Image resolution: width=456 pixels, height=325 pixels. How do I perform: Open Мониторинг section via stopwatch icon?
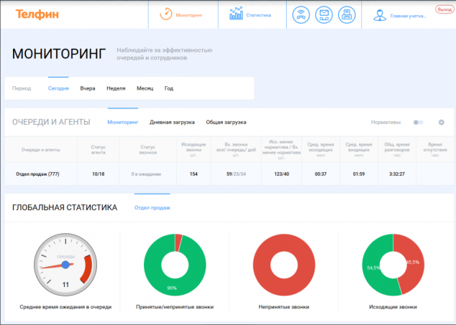pos(166,14)
